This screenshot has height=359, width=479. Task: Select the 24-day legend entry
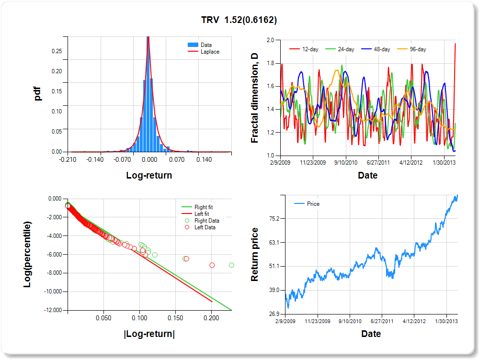[x=340, y=49]
